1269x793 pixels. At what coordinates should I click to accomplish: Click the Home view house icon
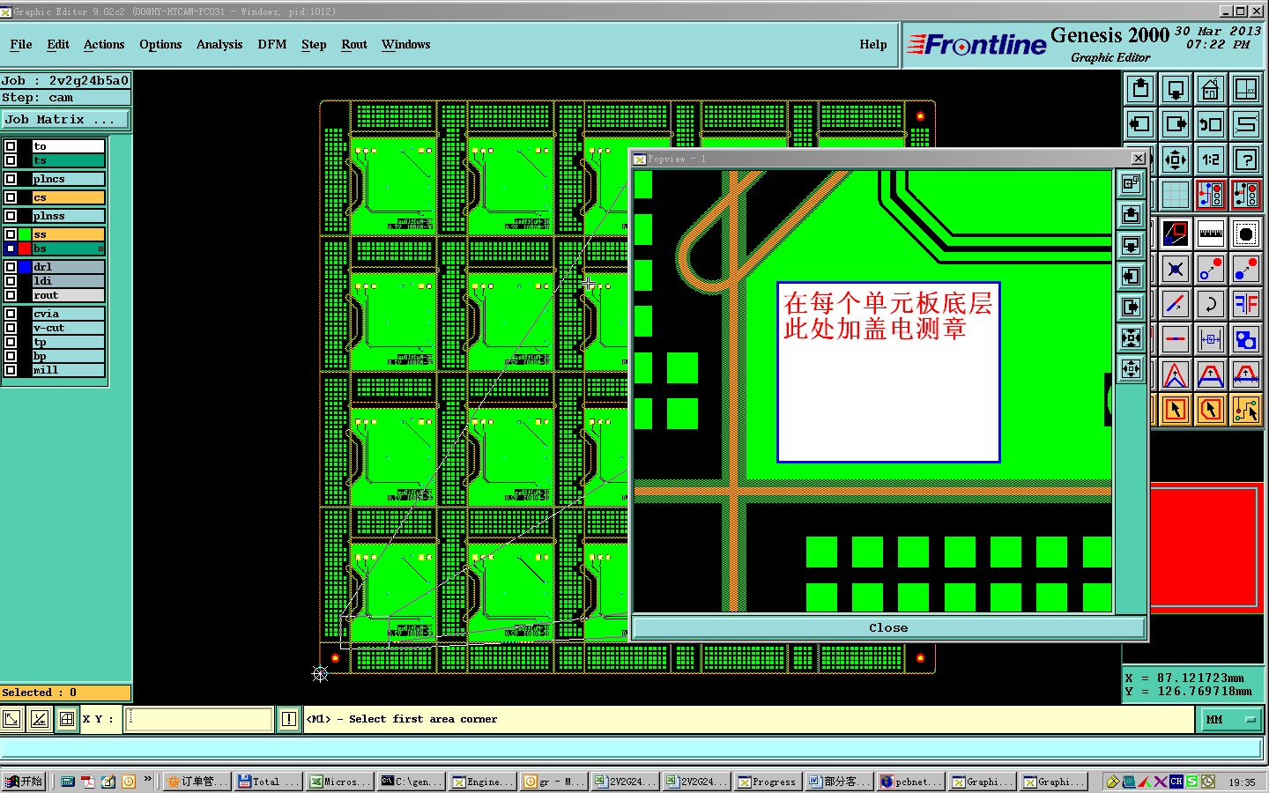click(x=1211, y=89)
